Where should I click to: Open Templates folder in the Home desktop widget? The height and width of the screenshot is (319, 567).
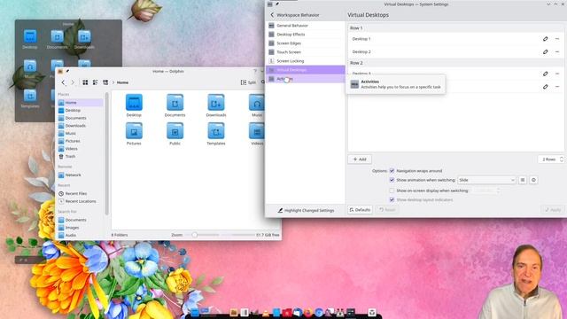[30, 98]
